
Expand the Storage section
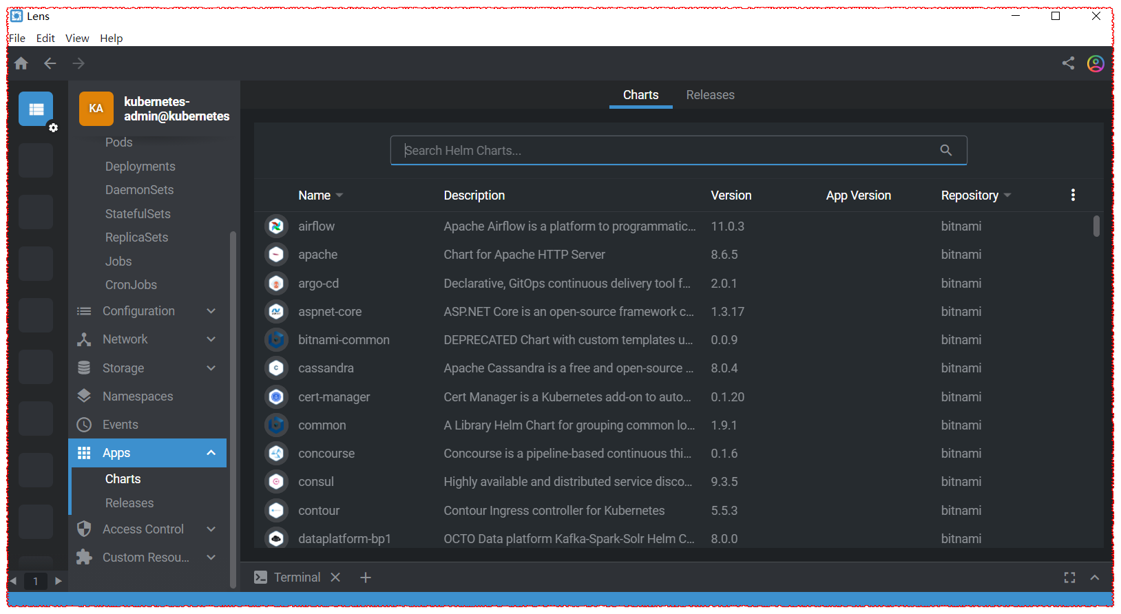[211, 368]
